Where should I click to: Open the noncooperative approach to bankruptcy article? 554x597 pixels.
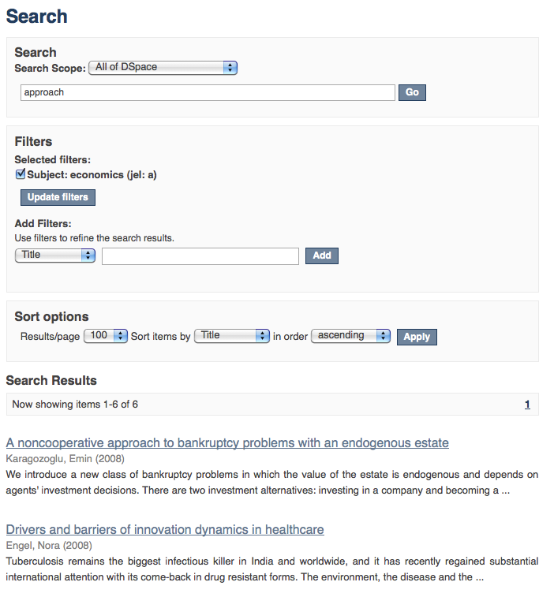[x=227, y=443]
